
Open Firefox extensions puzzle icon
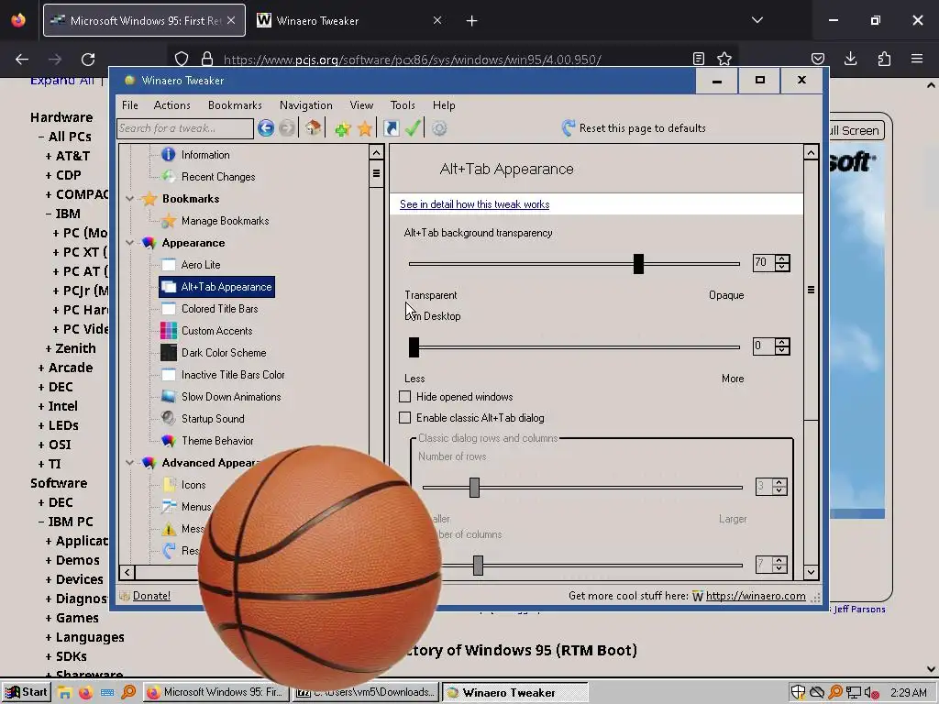[884, 59]
